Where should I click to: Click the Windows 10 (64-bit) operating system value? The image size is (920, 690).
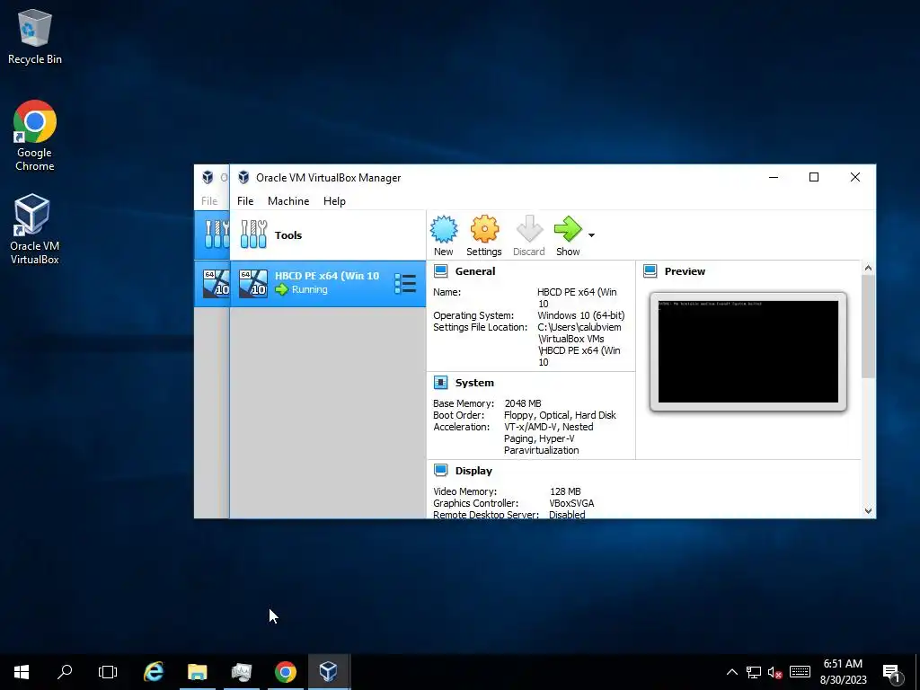(581, 315)
